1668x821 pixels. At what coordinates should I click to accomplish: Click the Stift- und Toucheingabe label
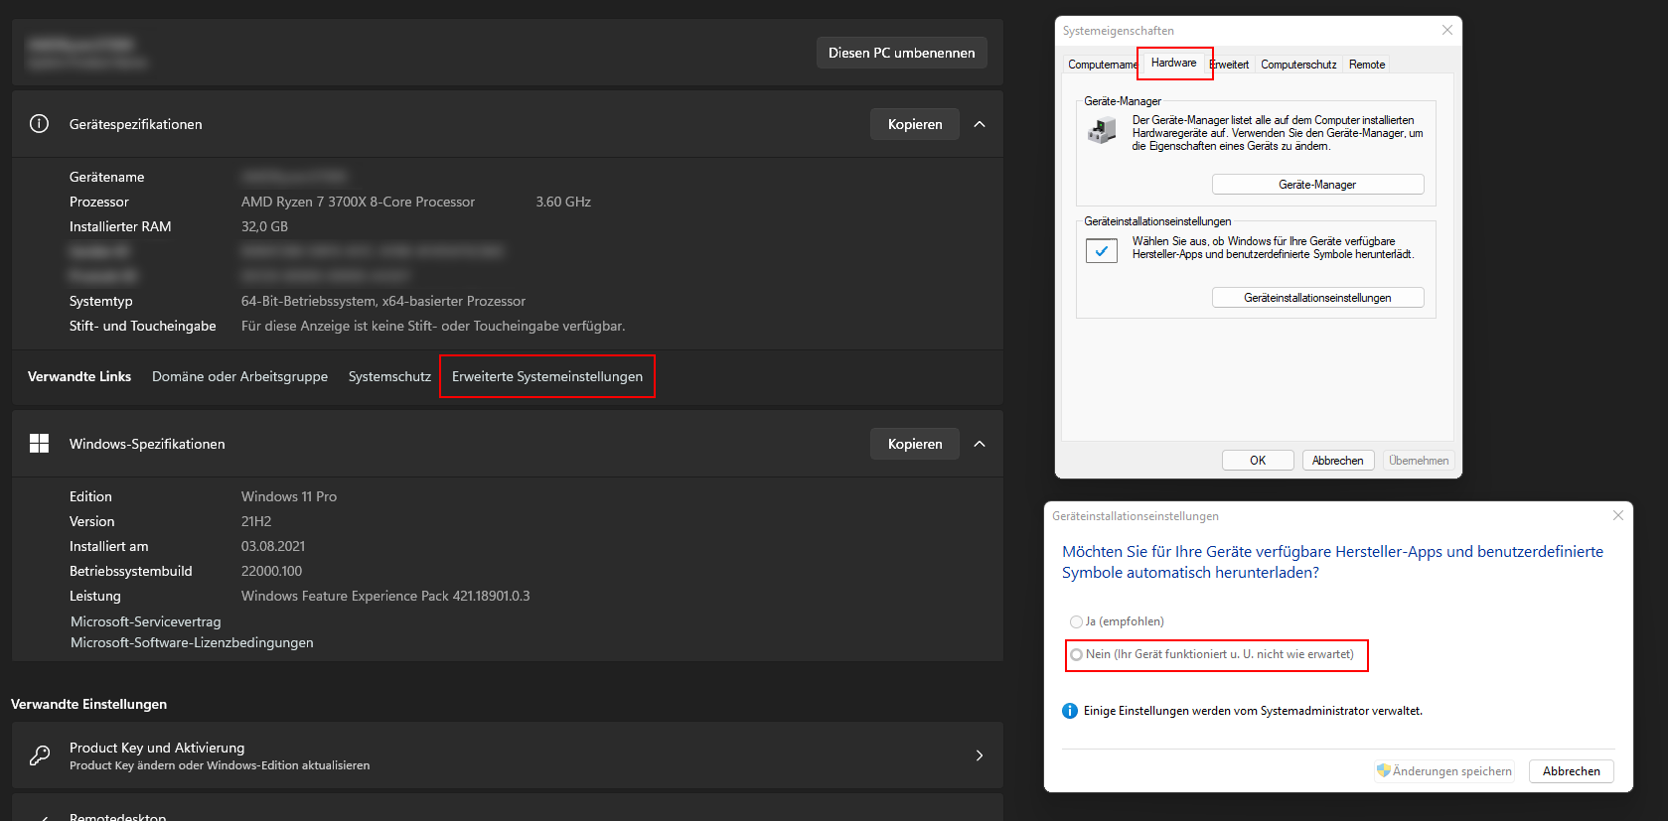coord(142,326)
